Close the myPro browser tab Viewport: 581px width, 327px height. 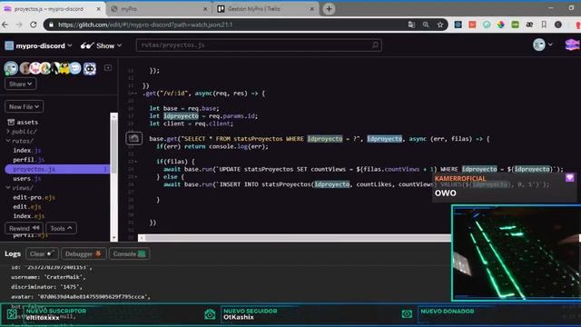point(206,9)
